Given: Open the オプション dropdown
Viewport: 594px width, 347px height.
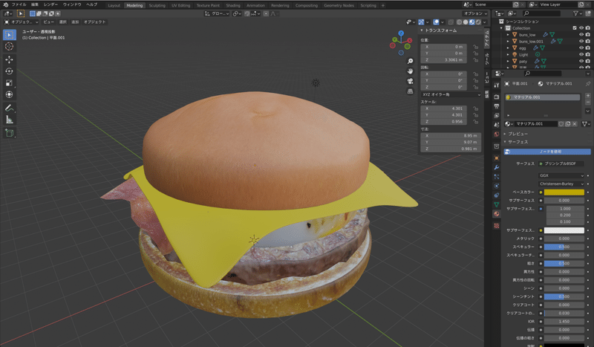Looking at the screenshot, I should tap(475, 13).
